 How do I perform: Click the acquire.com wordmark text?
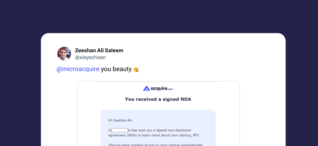click(162, 89)
